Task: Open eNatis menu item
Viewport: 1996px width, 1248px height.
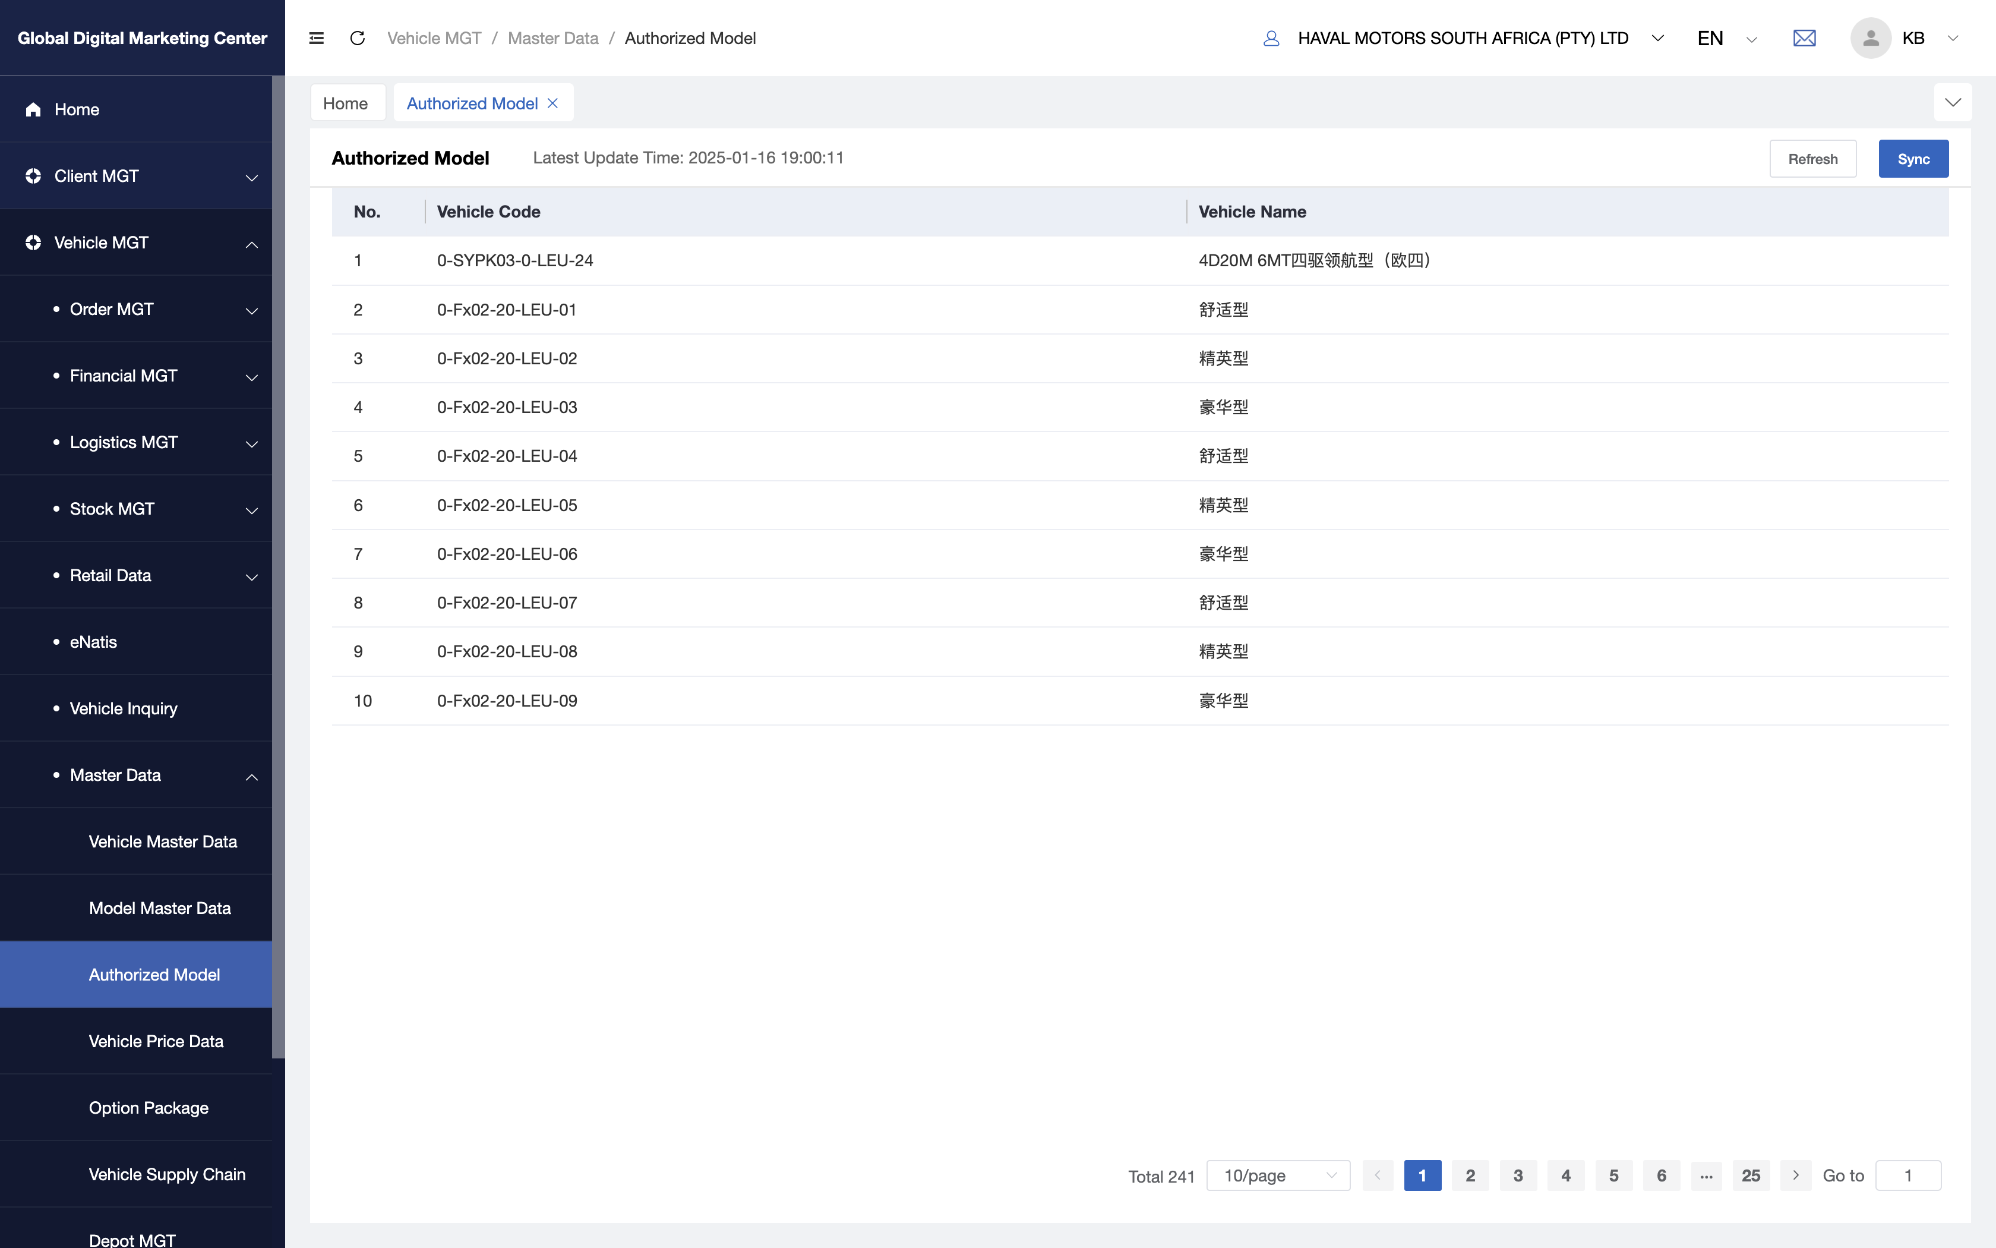Action: tap(136, 641)
